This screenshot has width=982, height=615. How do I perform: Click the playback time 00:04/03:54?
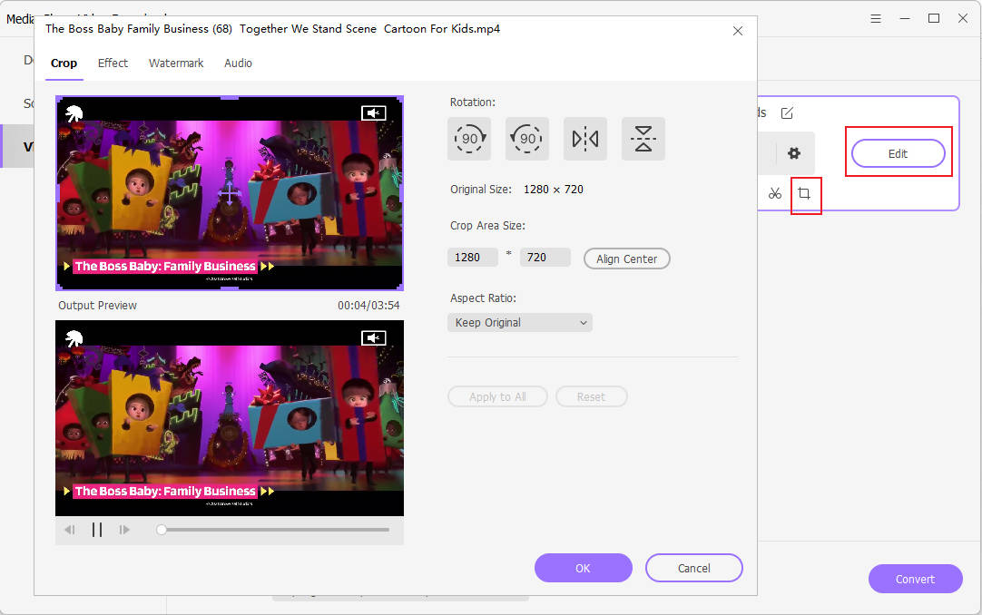pos(368,306)
